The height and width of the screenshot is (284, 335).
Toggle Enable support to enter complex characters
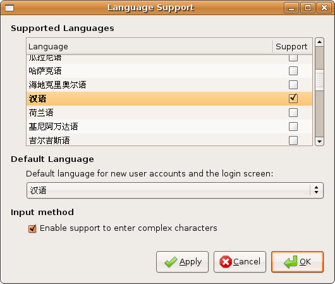[32, 228]
